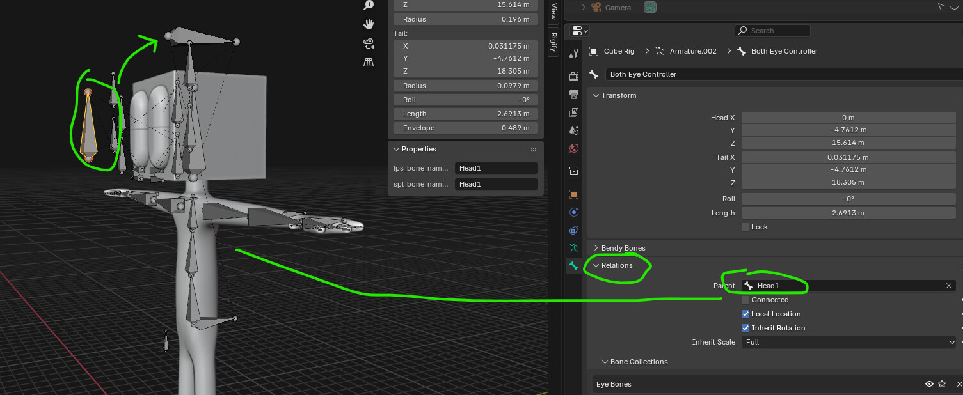Enable the Lock checkbox

tap(745, 227)
